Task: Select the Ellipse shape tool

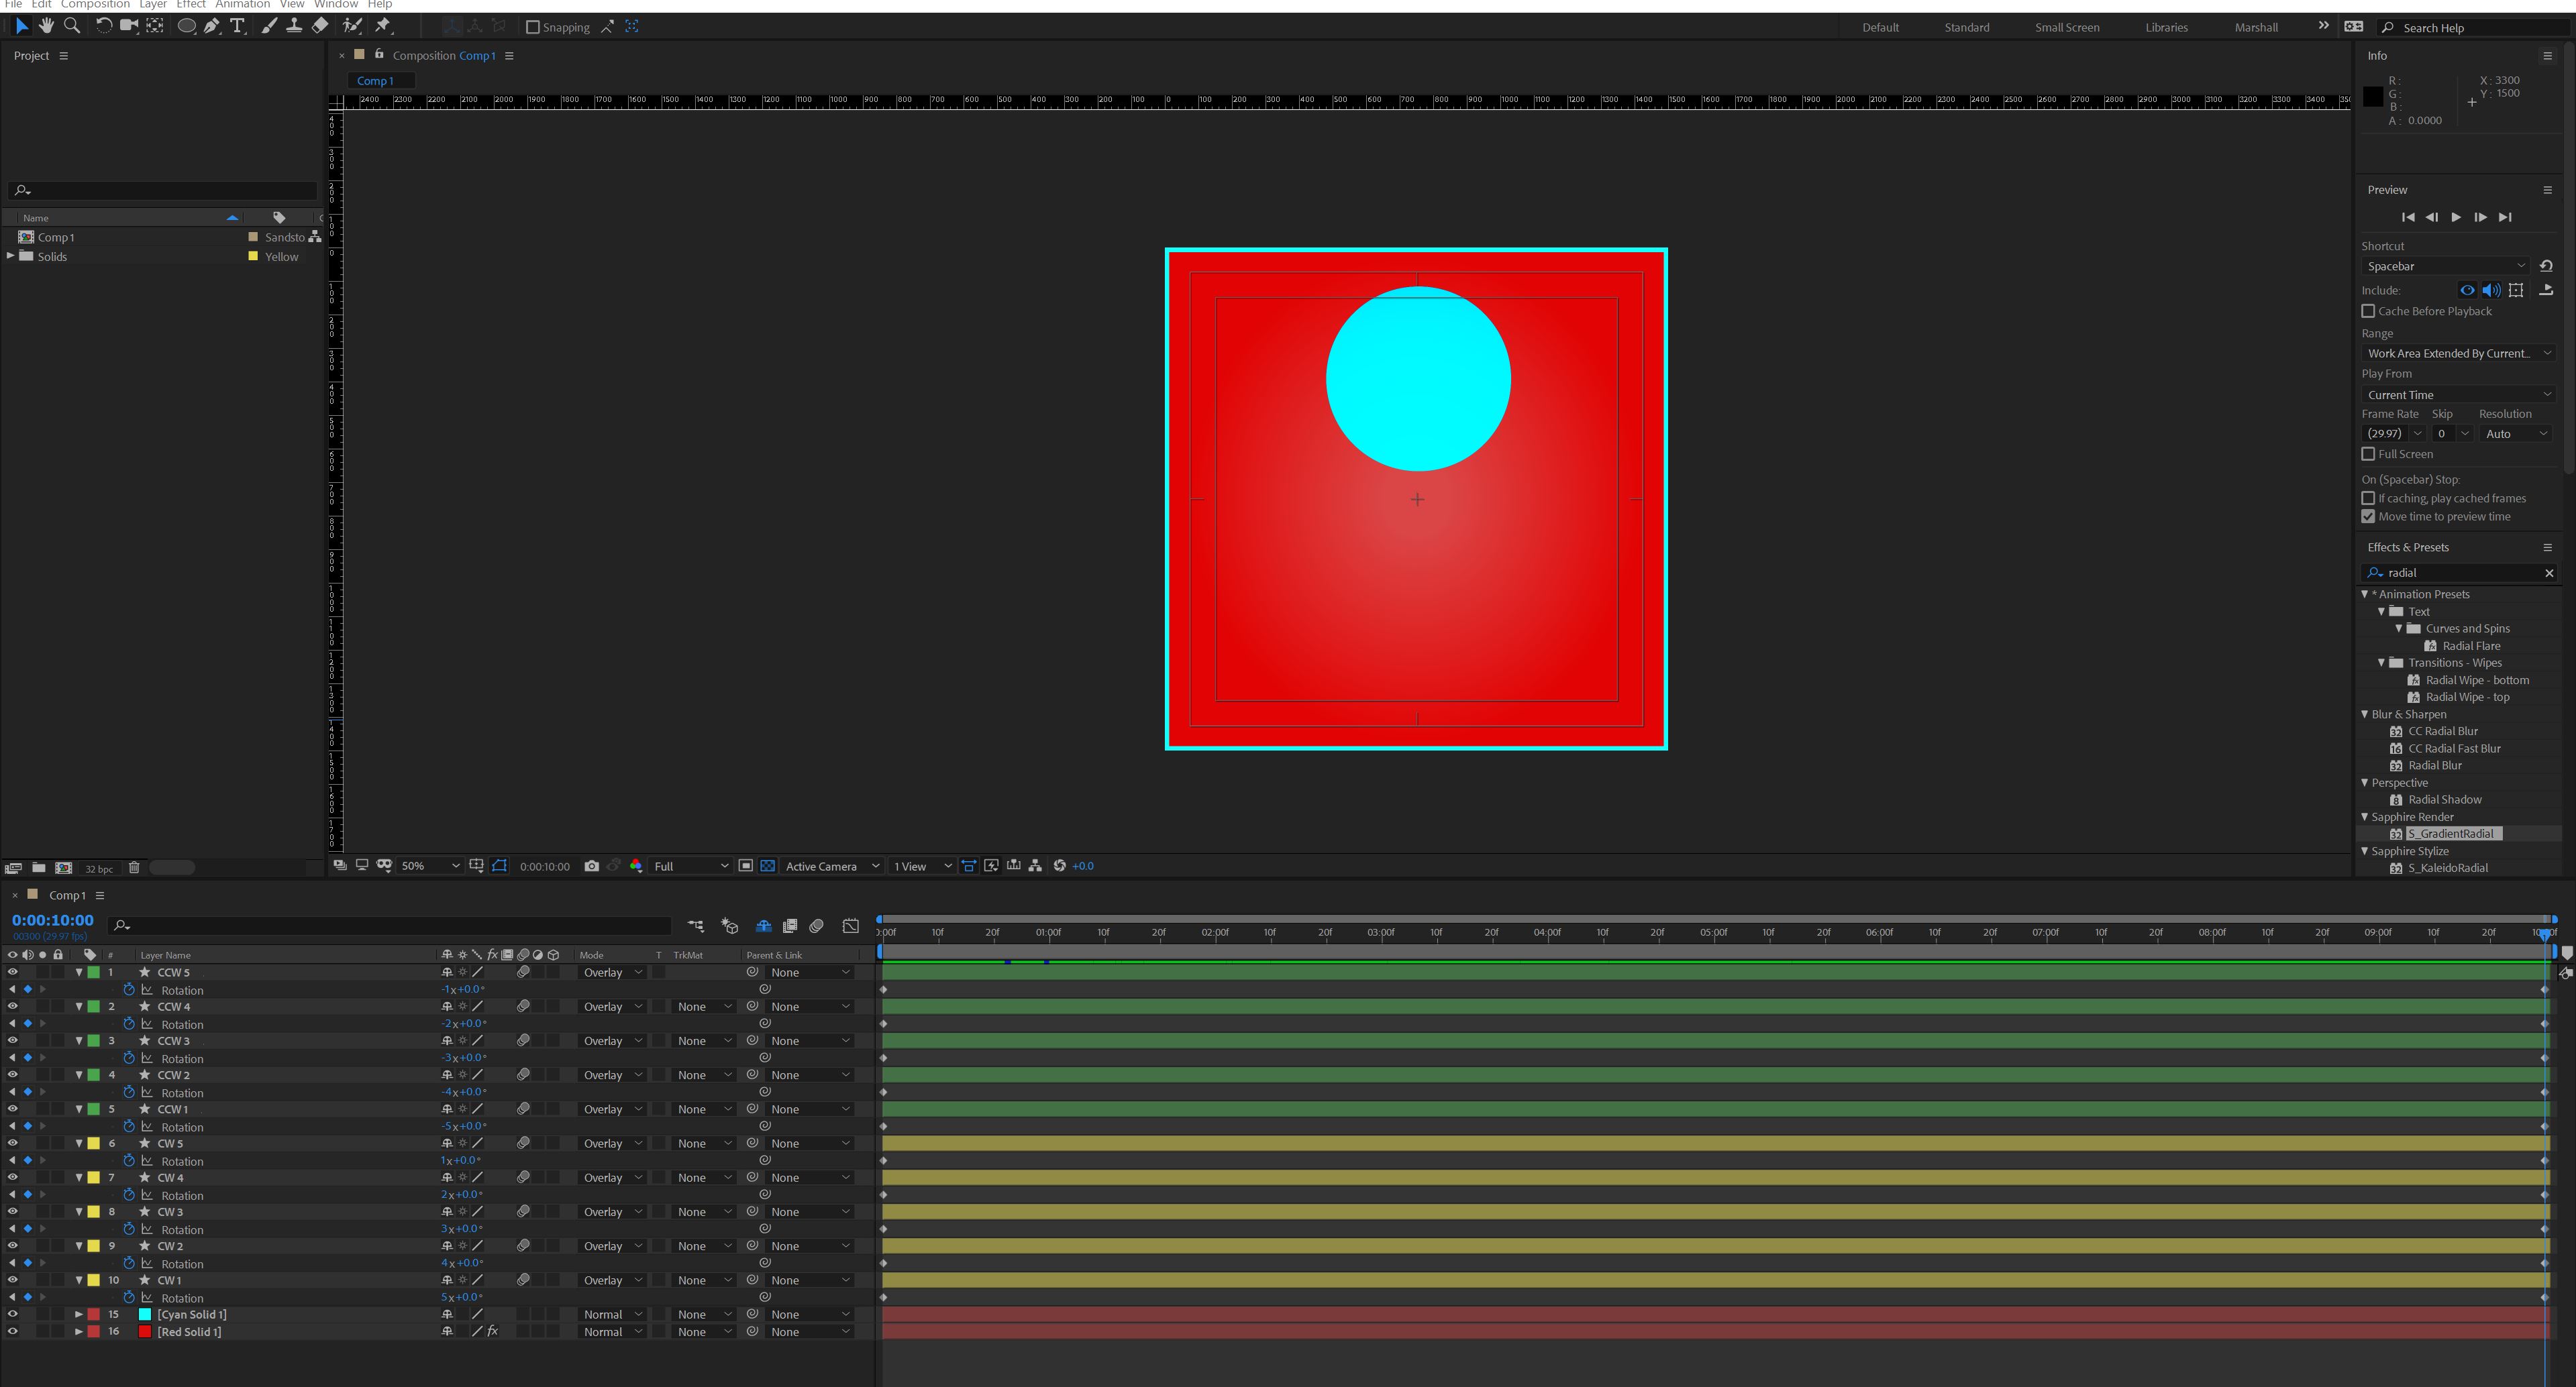Action: coord(186,26)
